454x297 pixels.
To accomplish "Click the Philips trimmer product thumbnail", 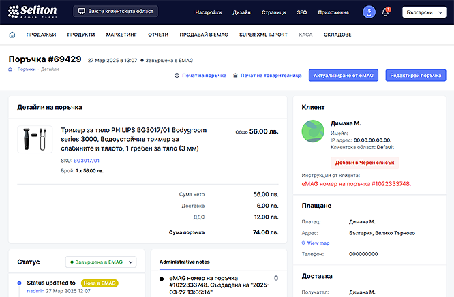I will 35,139.
